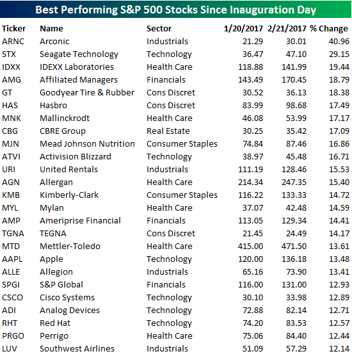This screenshot has height=356, width=352.
Task: Click Mettler-Toledo's 415.00 price
Action: [x=250, y=247]
